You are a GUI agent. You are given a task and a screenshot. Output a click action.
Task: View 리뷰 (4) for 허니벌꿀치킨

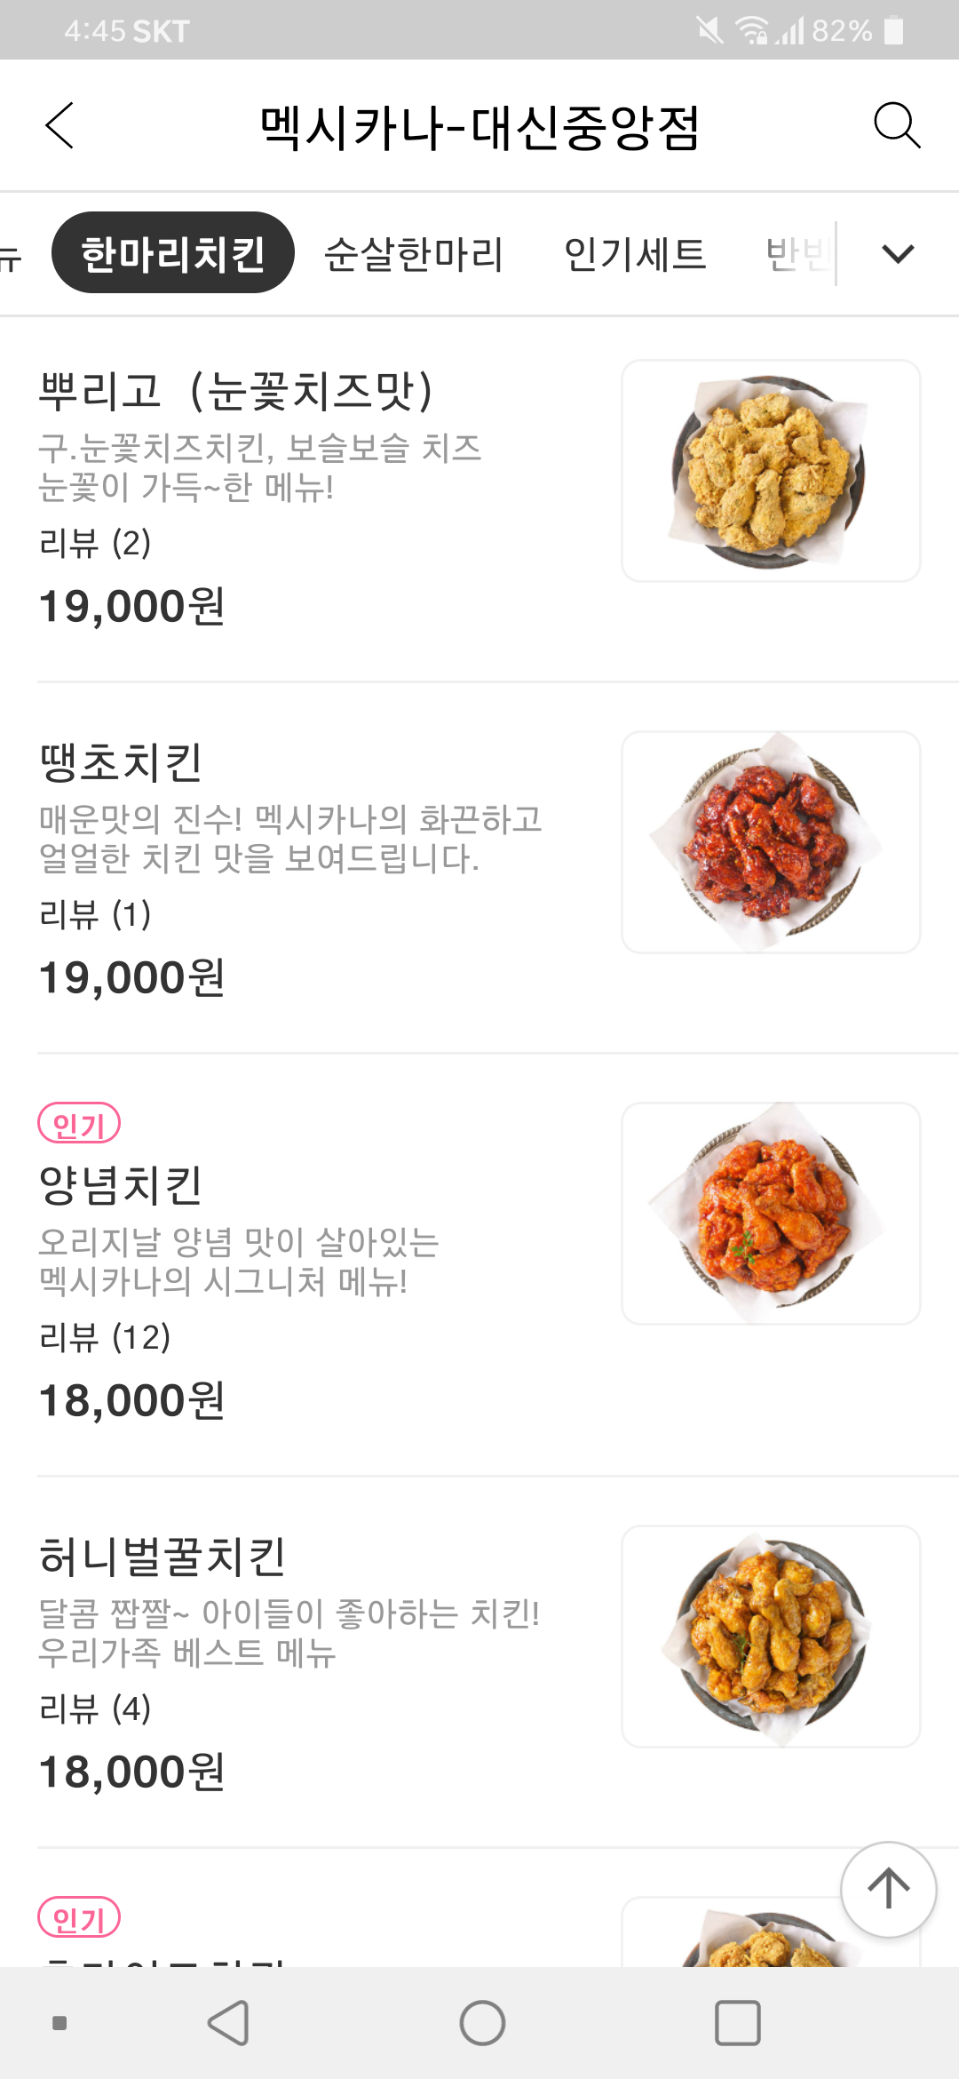pyautogui.click(x=95, y=1709)
